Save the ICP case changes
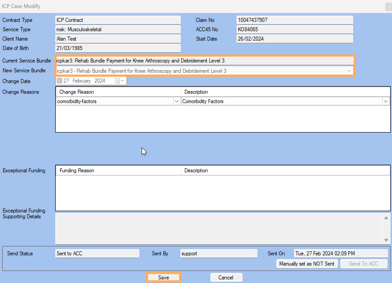The image size is (392, 283). pyautogui.click(x=163, y=277)
